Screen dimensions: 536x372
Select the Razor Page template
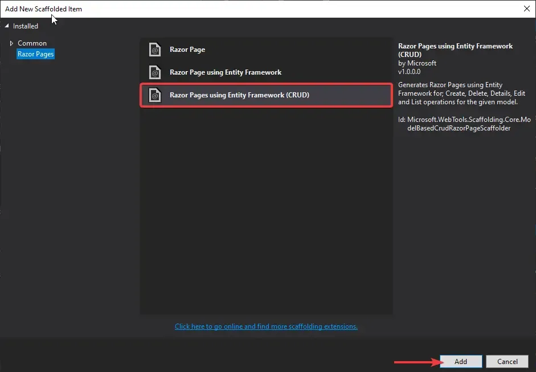point(187,50)
